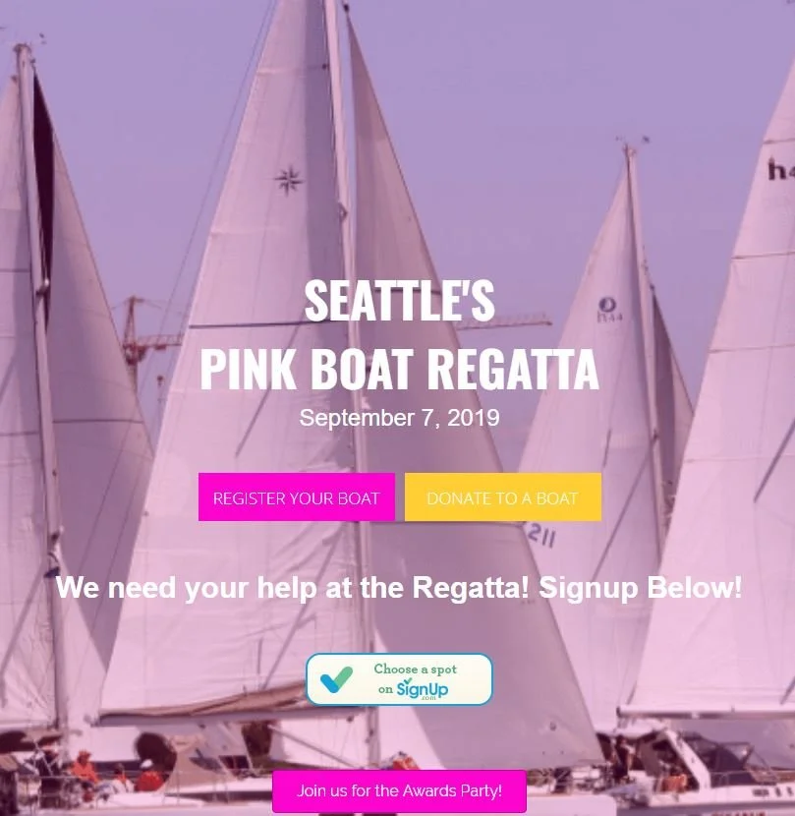Click the green checkmark in the SignUp badge
Screen dimensions: 795x816
click(x=336, y=679)
